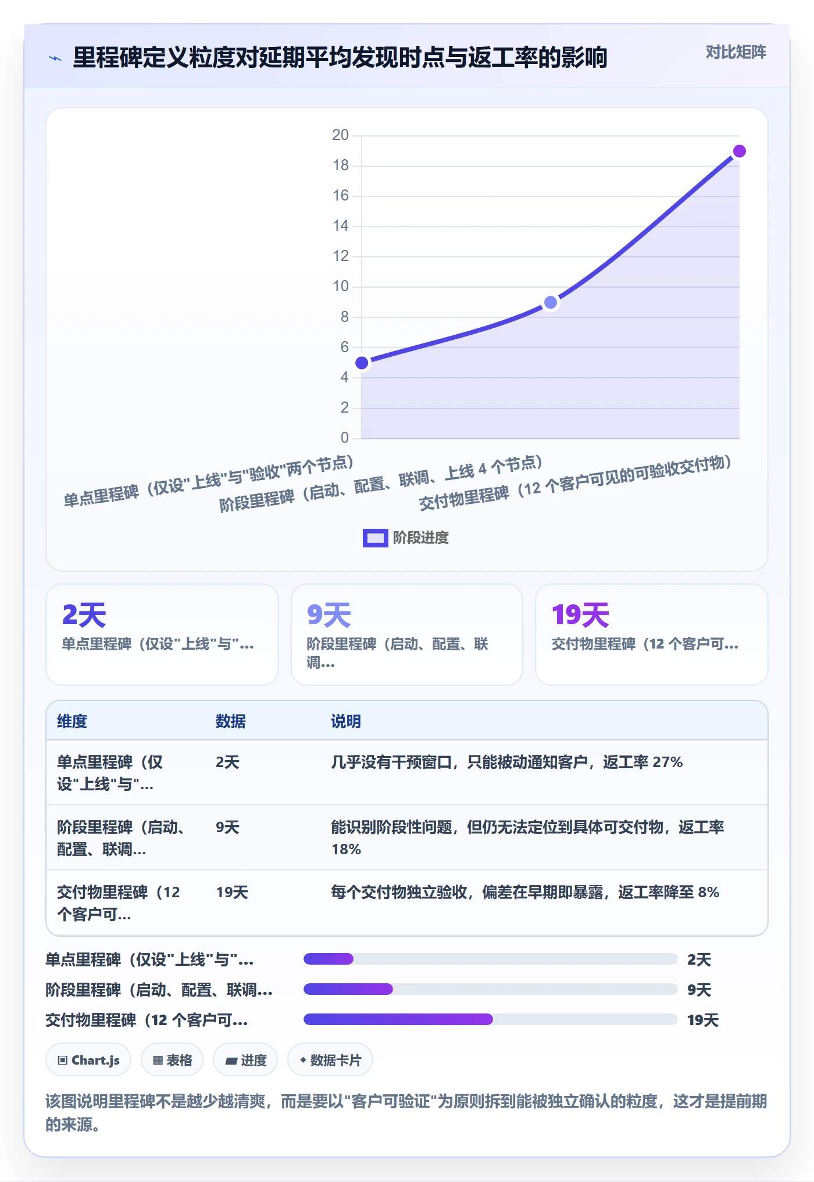Viewport: 814px width, 1182px height.
Task: Select the Chart.js tag chip
Action: point(88,1060)
